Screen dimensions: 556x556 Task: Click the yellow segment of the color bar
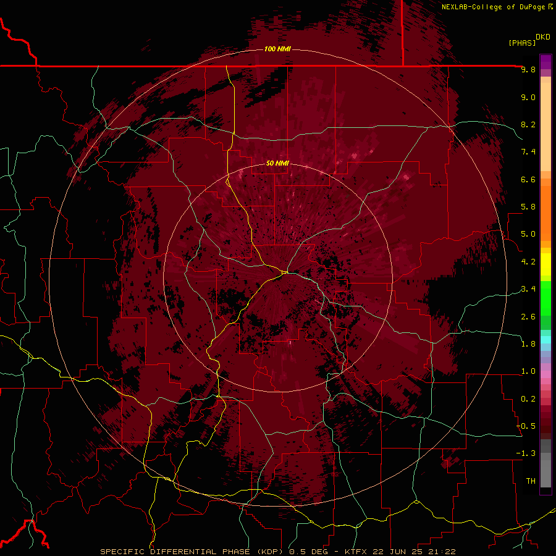545,264
